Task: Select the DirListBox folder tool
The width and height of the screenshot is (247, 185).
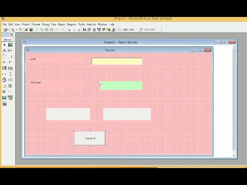Action: pyautogui.click(x=4, y=86)
